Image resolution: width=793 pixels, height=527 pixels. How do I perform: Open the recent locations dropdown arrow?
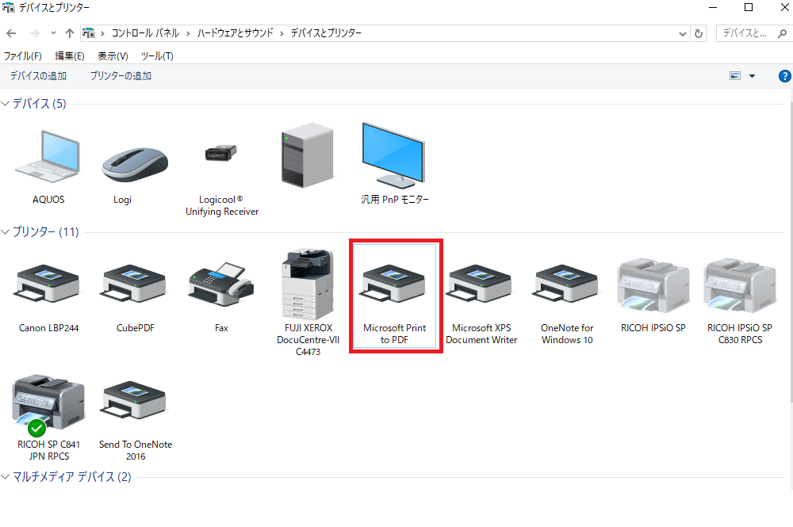point(53,33)
